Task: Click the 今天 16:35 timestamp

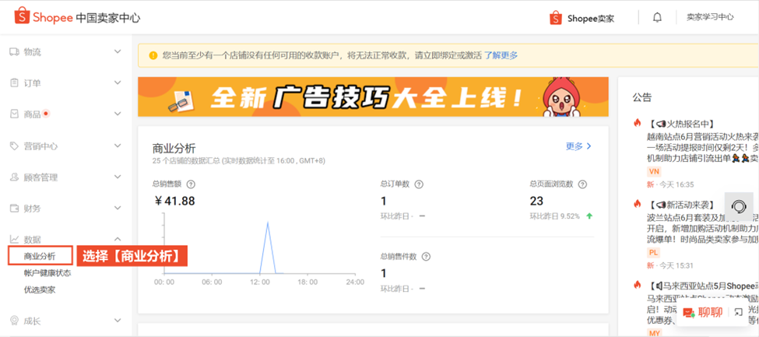Action: pyautogui.click(x=676, y=184)
